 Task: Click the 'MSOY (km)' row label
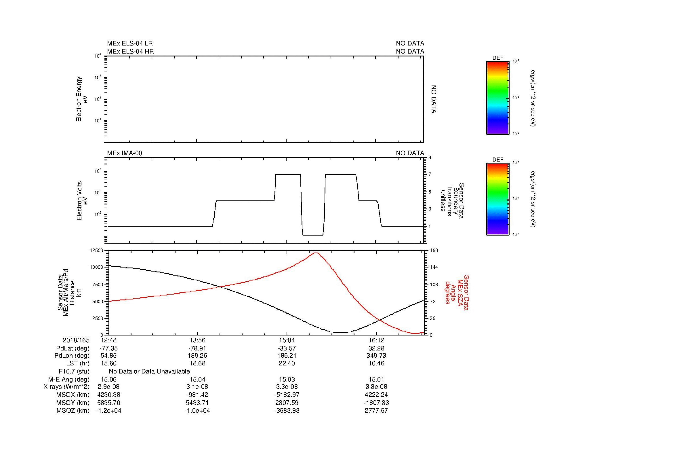pos(73,403)
